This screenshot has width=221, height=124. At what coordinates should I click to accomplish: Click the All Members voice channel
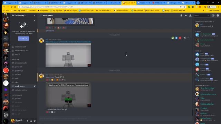click(x=21, y=51)
